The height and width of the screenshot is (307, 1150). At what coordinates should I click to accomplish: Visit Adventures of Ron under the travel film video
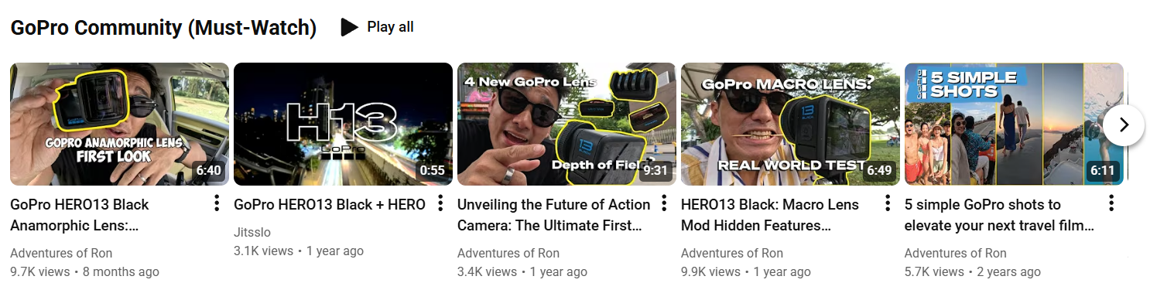[956, 253]
